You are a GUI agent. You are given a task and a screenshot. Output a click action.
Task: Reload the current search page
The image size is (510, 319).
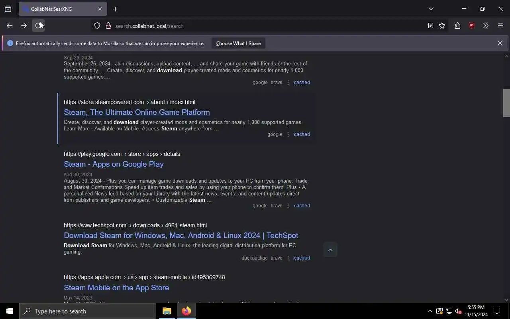pos(38,26)
